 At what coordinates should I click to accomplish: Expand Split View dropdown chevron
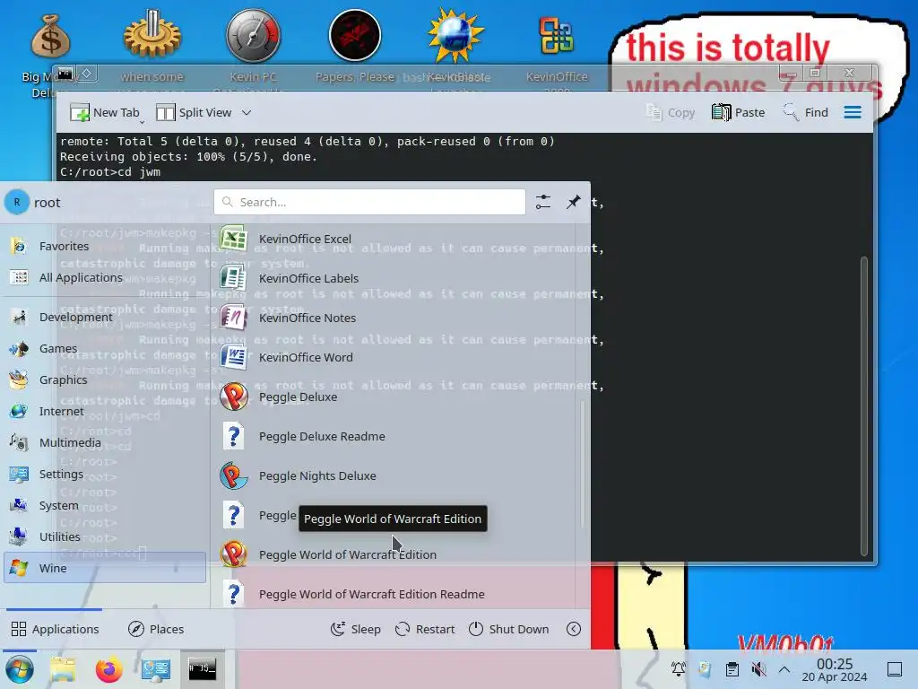coord(247,112)
